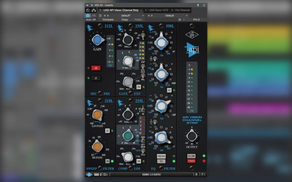Switch to the Fat Channel tab
The height and width of the screenshot is (182, 292).
(x=180, y=10)
